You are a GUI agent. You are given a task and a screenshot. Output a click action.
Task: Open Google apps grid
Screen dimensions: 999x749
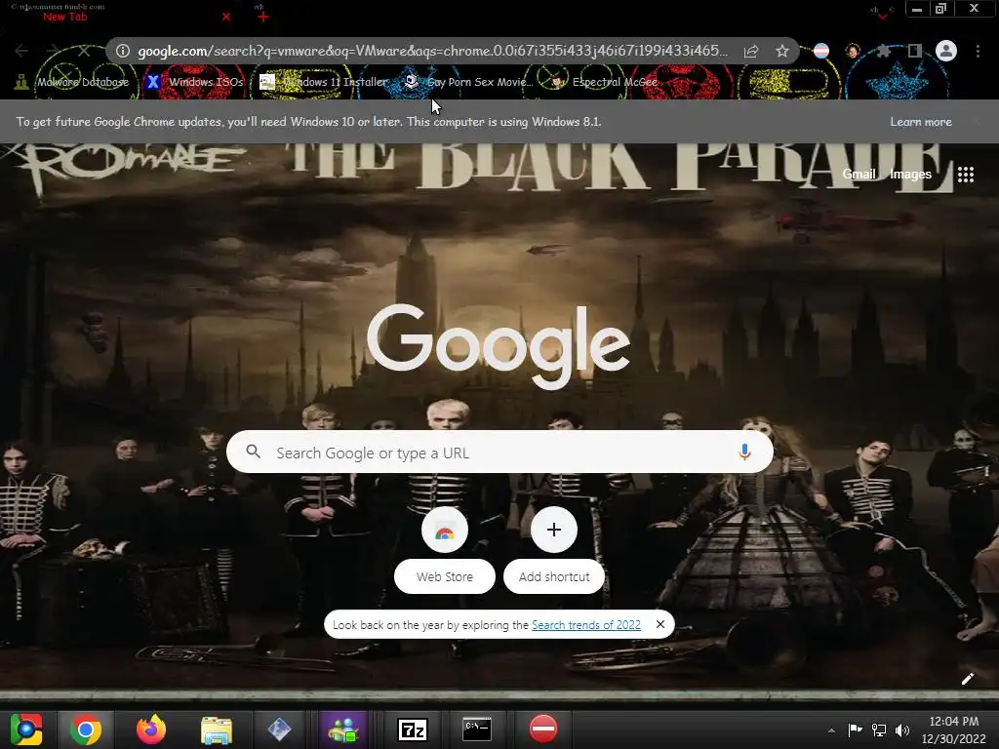[966, 175]
